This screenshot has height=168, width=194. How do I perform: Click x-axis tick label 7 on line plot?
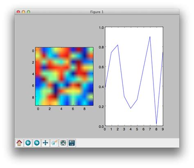click(150, 129)
